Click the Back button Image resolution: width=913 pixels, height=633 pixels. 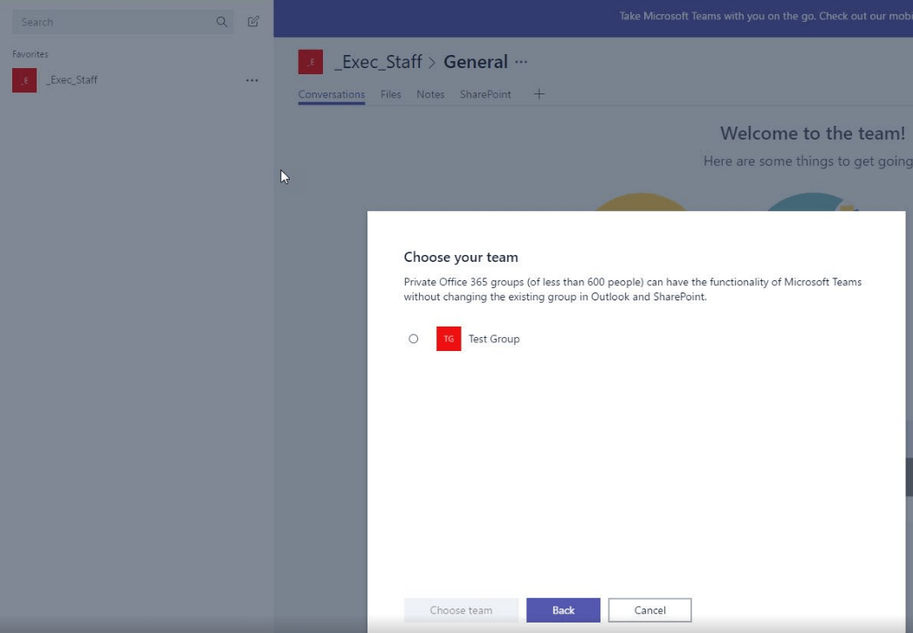tap(563, 610)
